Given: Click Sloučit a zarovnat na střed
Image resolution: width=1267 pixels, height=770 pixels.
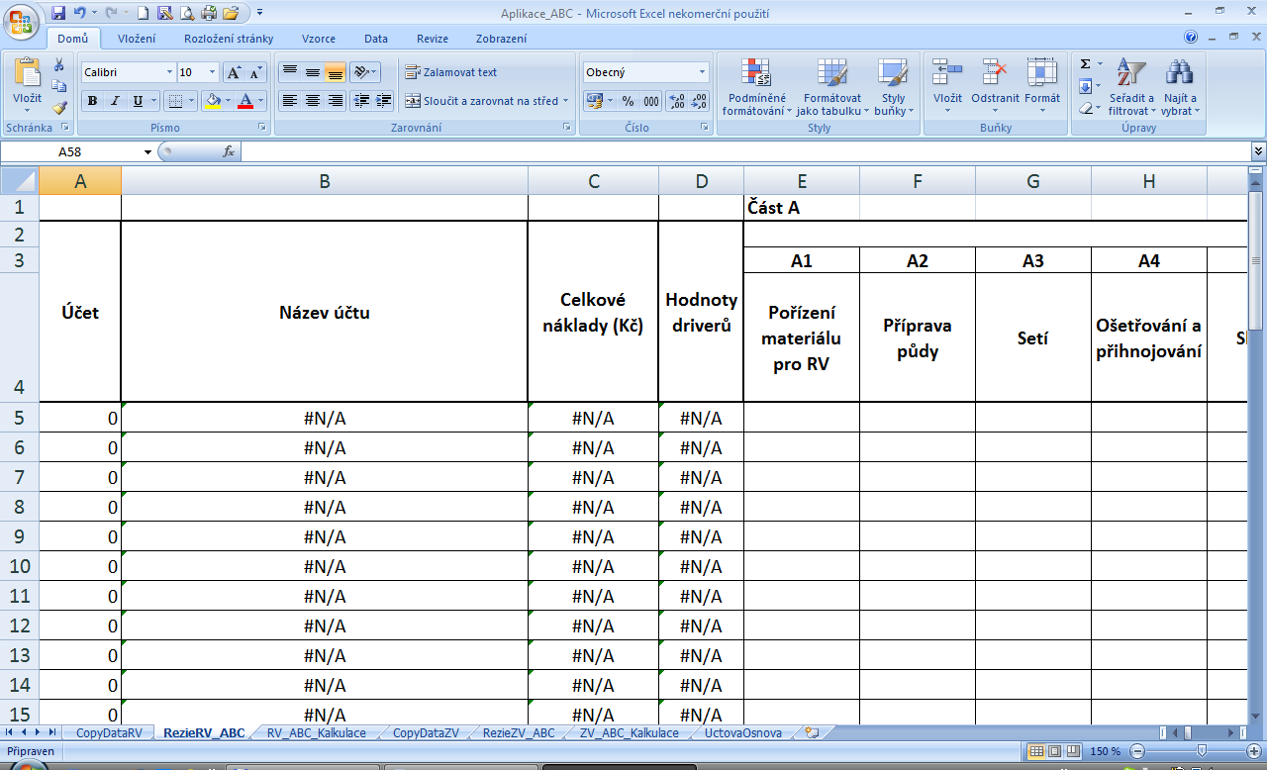Looking at the screenshot, I should [487, 100].
